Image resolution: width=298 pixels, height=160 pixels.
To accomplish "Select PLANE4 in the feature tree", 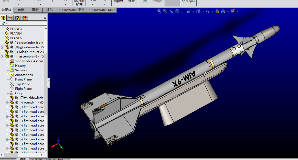I will 16,33.
